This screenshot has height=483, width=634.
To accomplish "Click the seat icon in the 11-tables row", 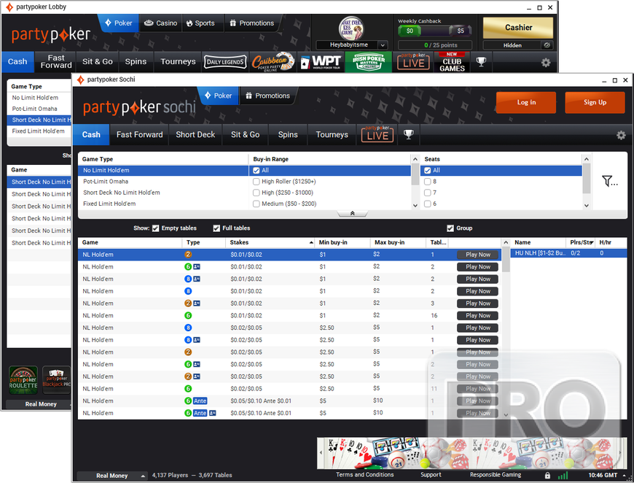I will point(188,389).
